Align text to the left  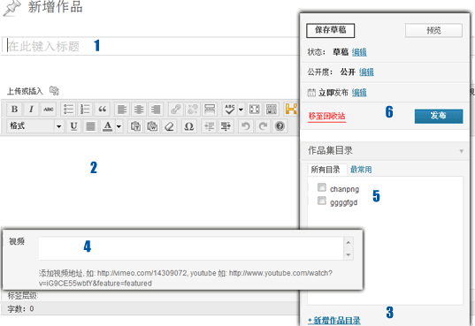(x=122, y=109)
